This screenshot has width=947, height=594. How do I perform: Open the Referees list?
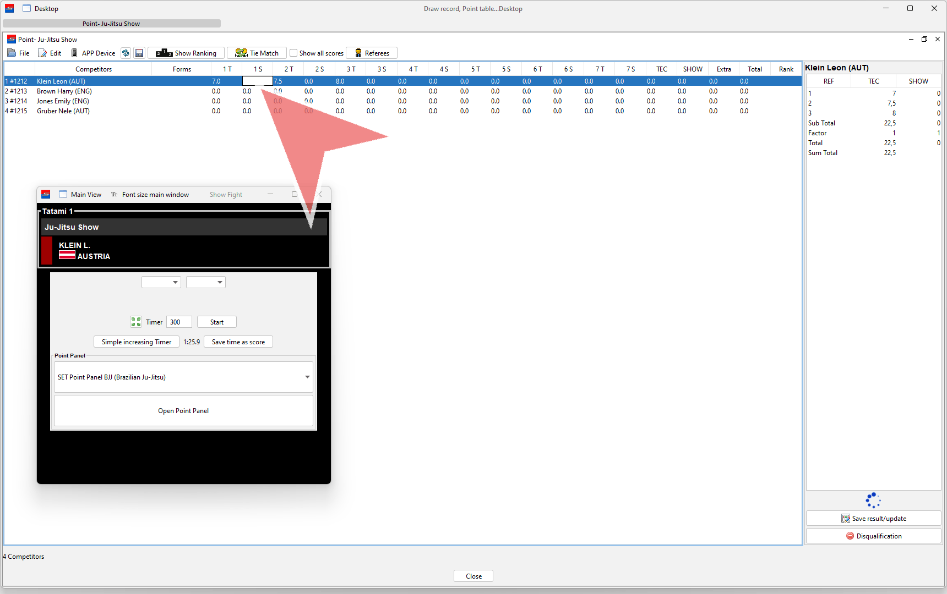pos(372,53)
